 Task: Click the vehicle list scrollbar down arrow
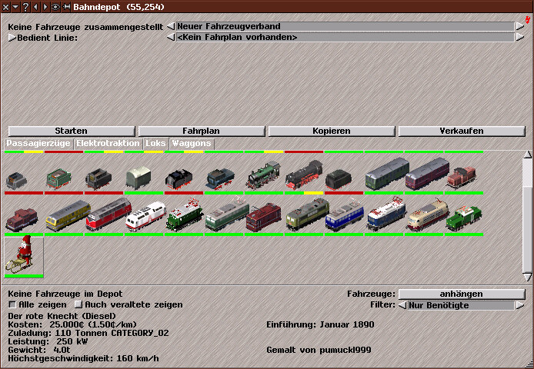pos(527,277)
